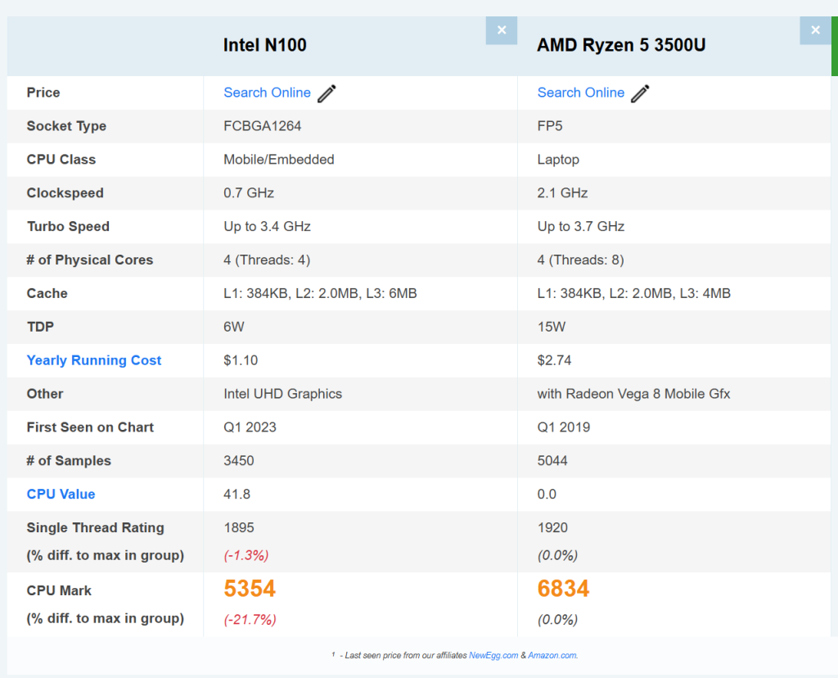Open Search Online link for AMD Ryzen 5 3500U
Screen dimensions: 838x678
(580, 93)
